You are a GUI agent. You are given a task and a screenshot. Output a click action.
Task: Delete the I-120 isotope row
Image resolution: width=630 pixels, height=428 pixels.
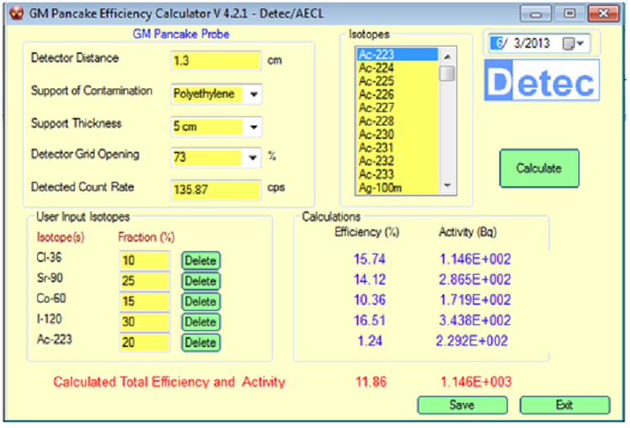coord(201,322)
